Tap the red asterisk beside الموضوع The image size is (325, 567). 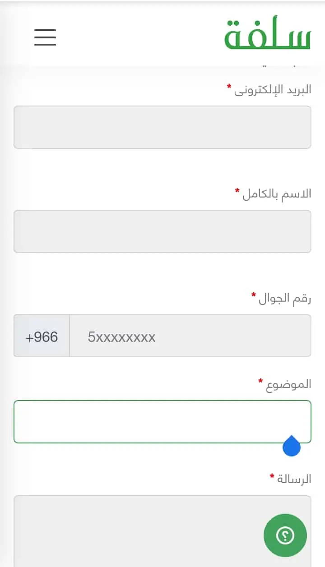(260, 381)
